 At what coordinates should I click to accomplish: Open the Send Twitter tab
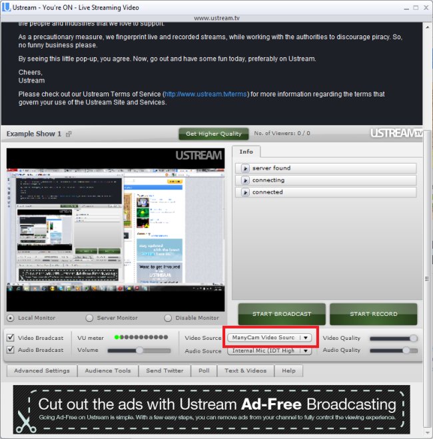tap(165, 370)
